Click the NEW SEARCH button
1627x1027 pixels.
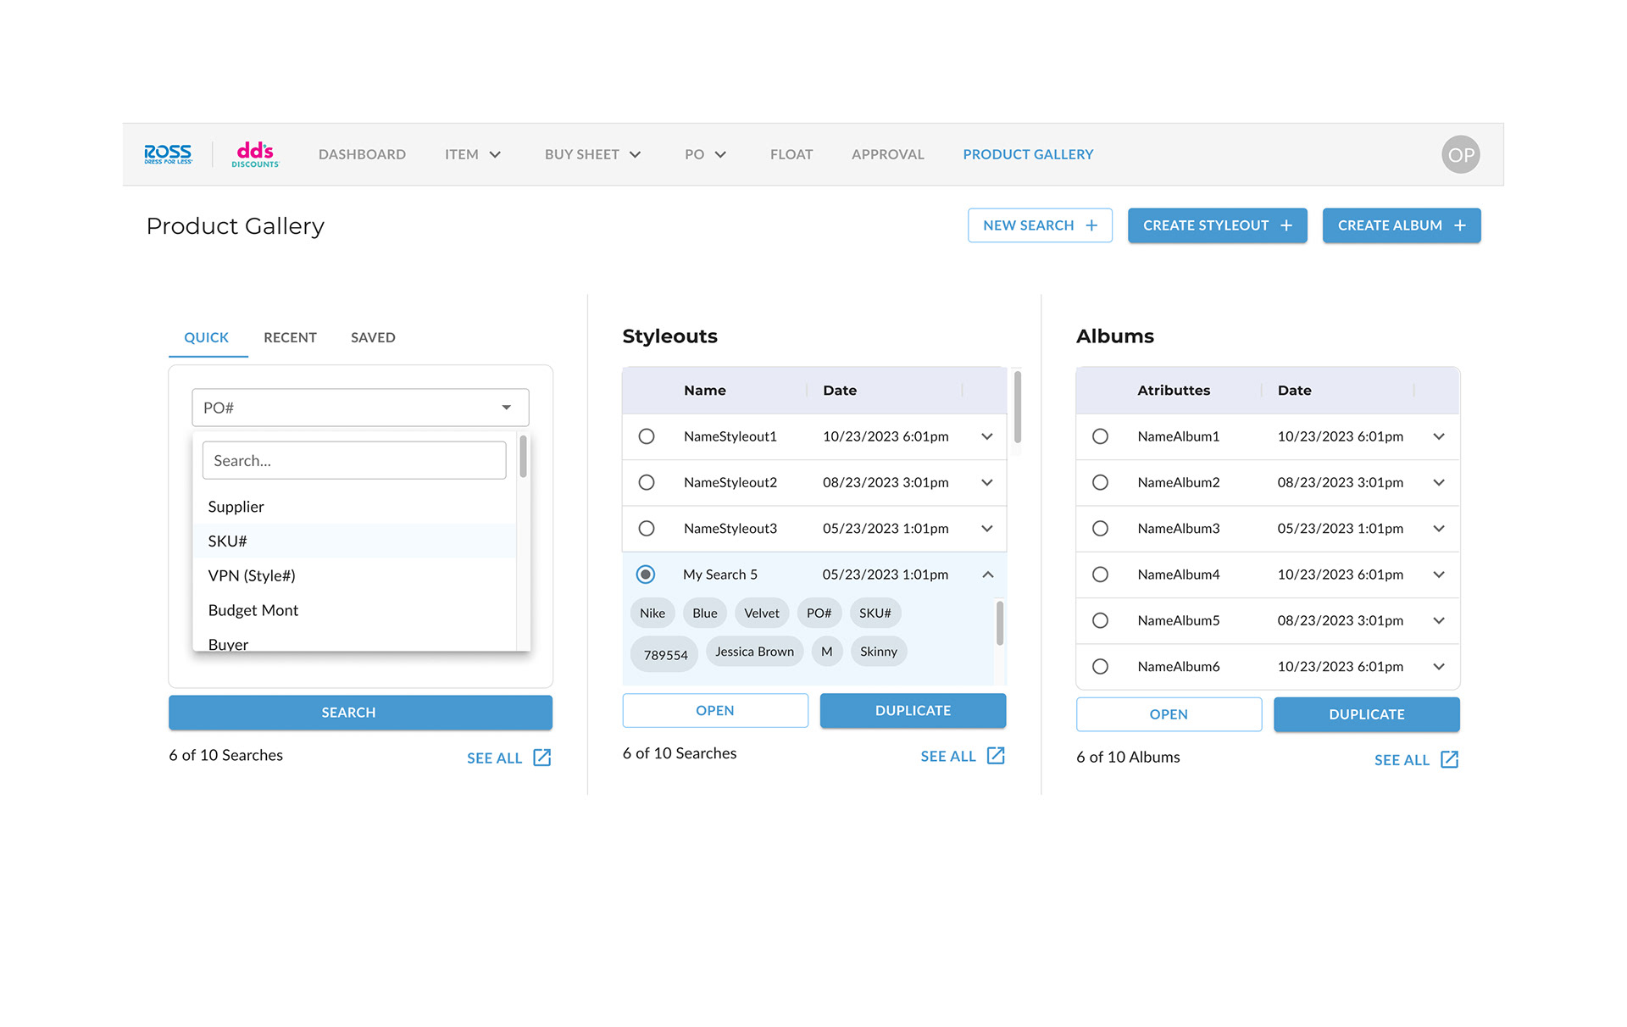click(1040, 225)
